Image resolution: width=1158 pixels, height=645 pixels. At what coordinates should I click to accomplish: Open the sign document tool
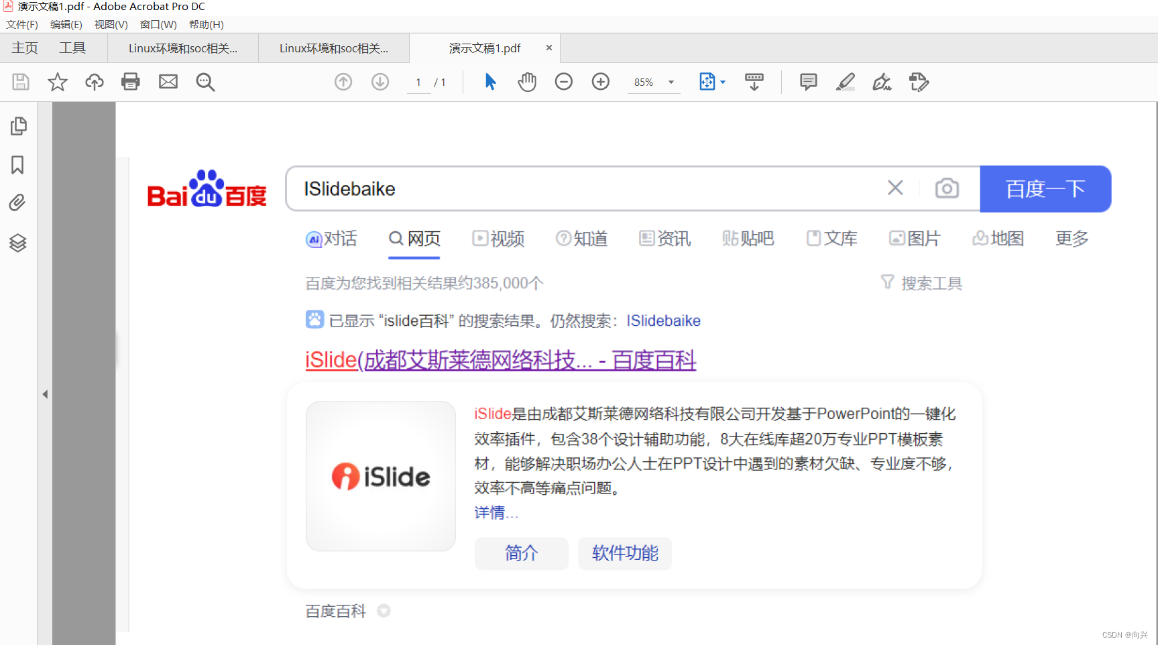coord(882,82)
